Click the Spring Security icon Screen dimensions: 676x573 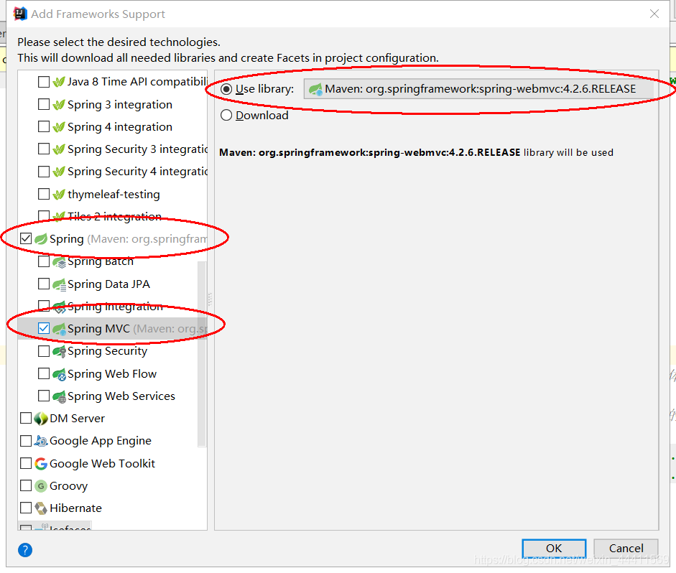[x=59, y=351]
